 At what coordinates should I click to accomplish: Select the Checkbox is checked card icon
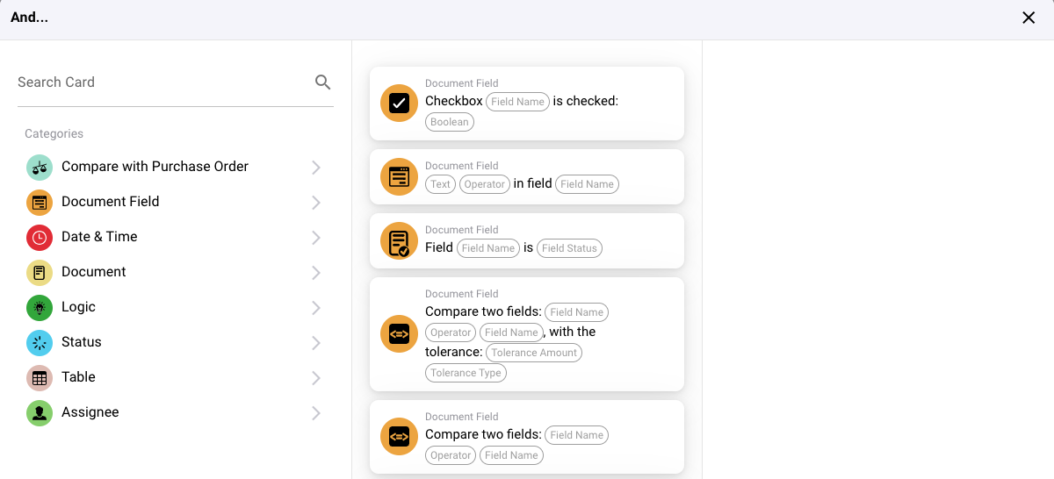(x=399, y=104)
